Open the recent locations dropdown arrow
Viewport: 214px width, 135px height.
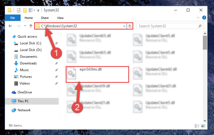[x=25, y=26]
